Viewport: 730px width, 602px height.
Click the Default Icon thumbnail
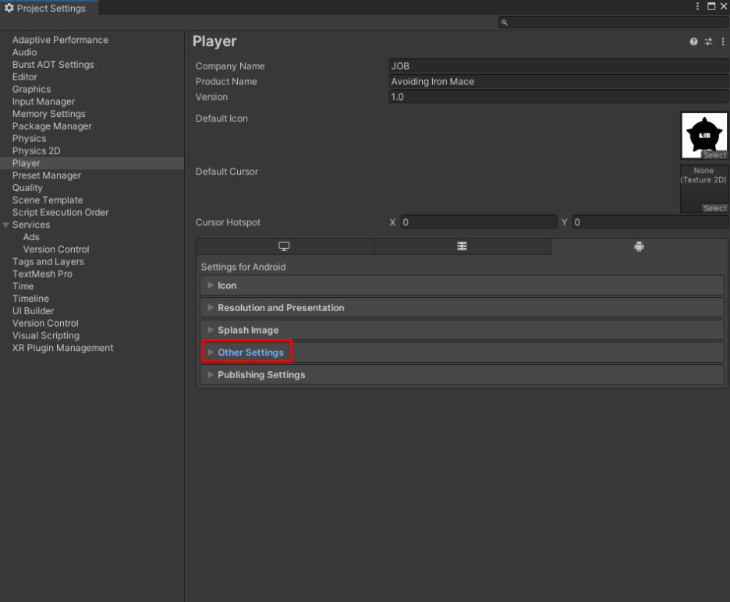704,135
